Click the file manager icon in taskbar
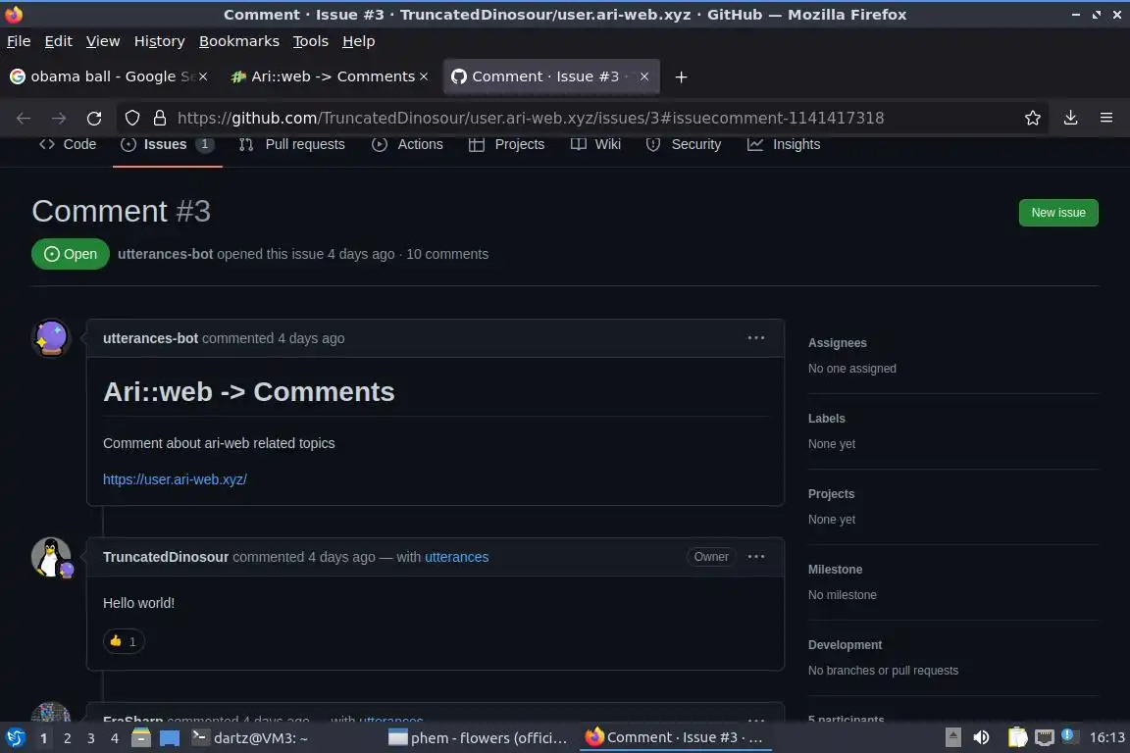The image size is (1130, 753). (x=141, y=737)
